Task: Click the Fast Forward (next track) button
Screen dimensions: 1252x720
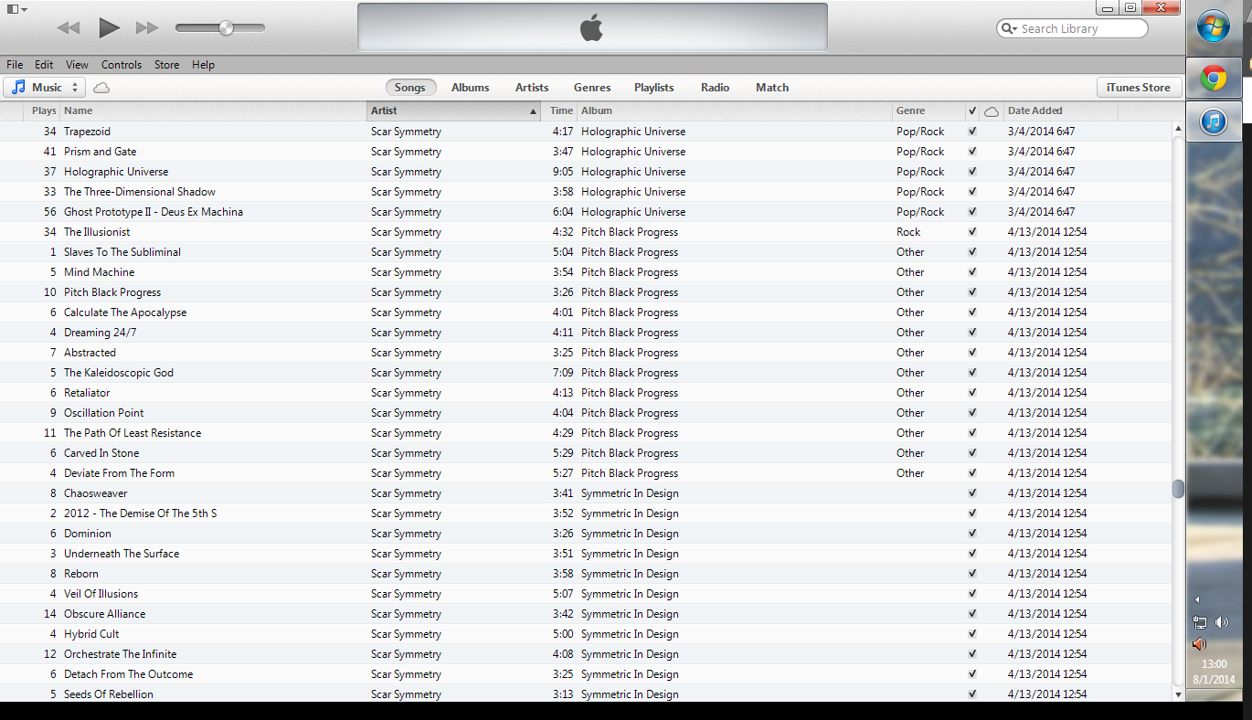Action: [x=147, y=28]
